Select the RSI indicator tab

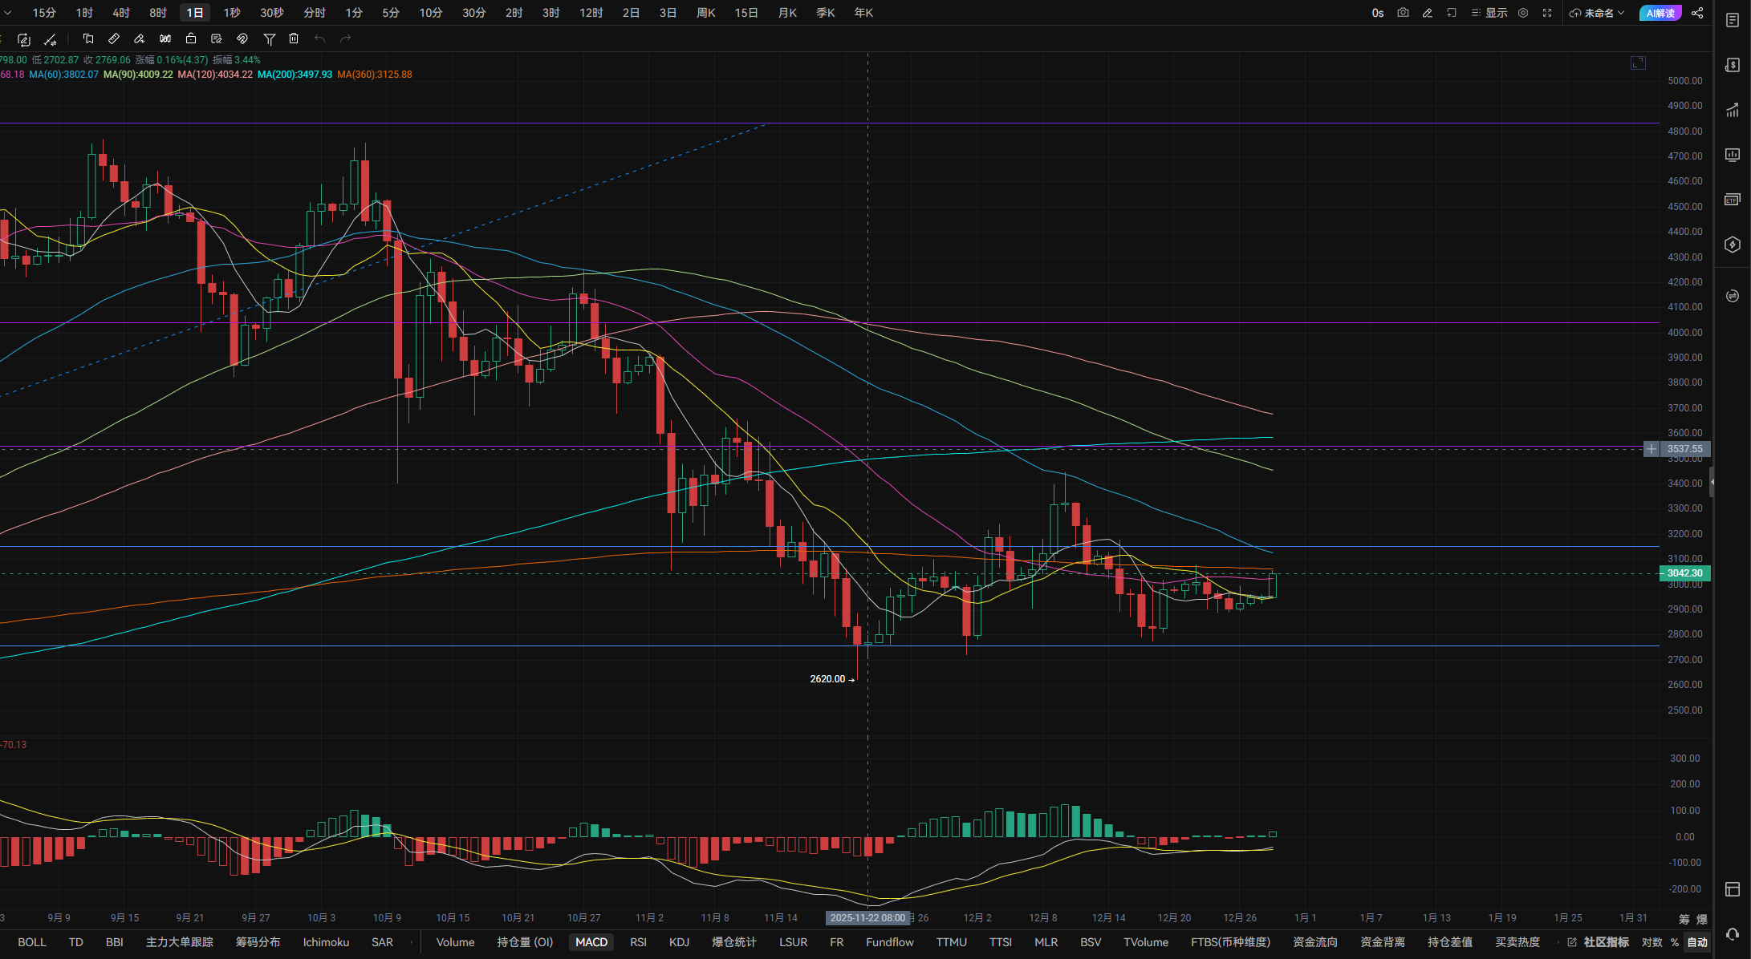pos(638,942)
